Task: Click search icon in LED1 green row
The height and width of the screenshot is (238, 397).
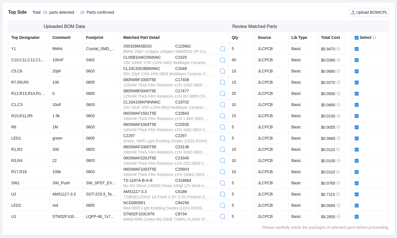Action: [223, 138]
